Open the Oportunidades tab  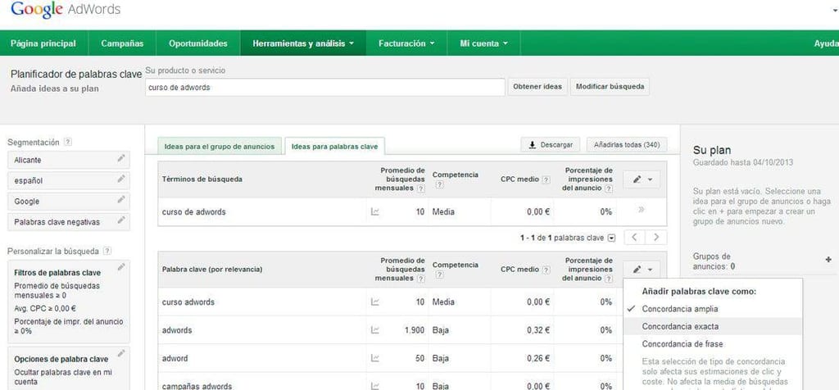198,43
